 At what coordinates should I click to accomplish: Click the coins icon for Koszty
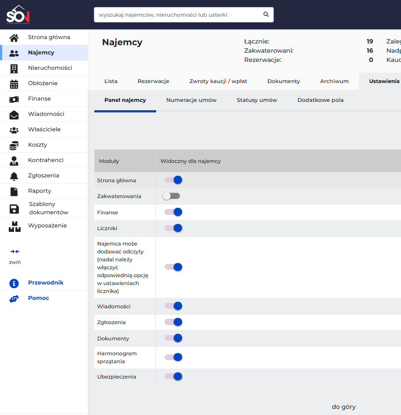[14, 145]
